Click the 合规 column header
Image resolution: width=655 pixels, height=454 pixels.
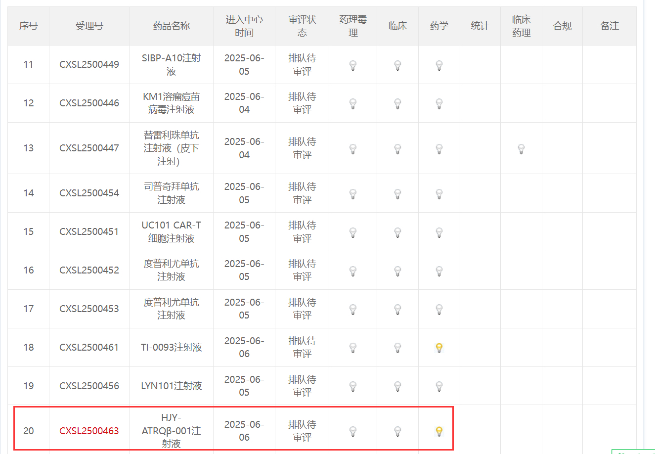[x=562, y=26]
